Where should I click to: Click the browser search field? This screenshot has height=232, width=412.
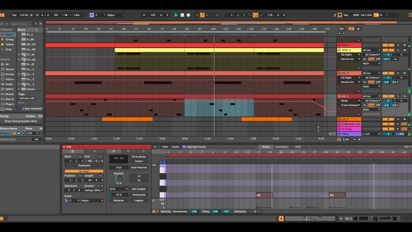click(x=21, y=24)
